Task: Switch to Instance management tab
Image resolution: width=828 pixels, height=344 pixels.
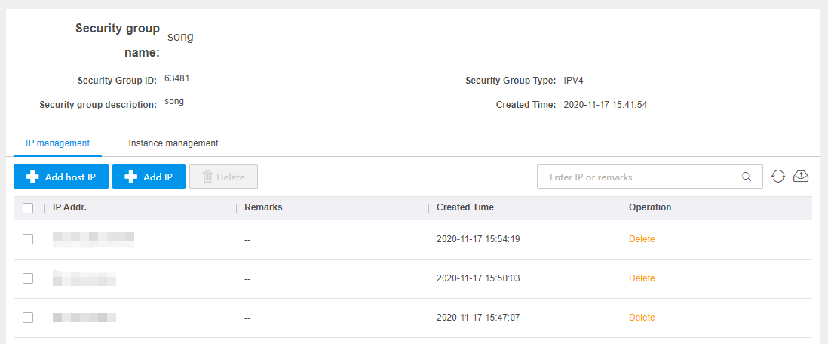Action: point(173,143)
